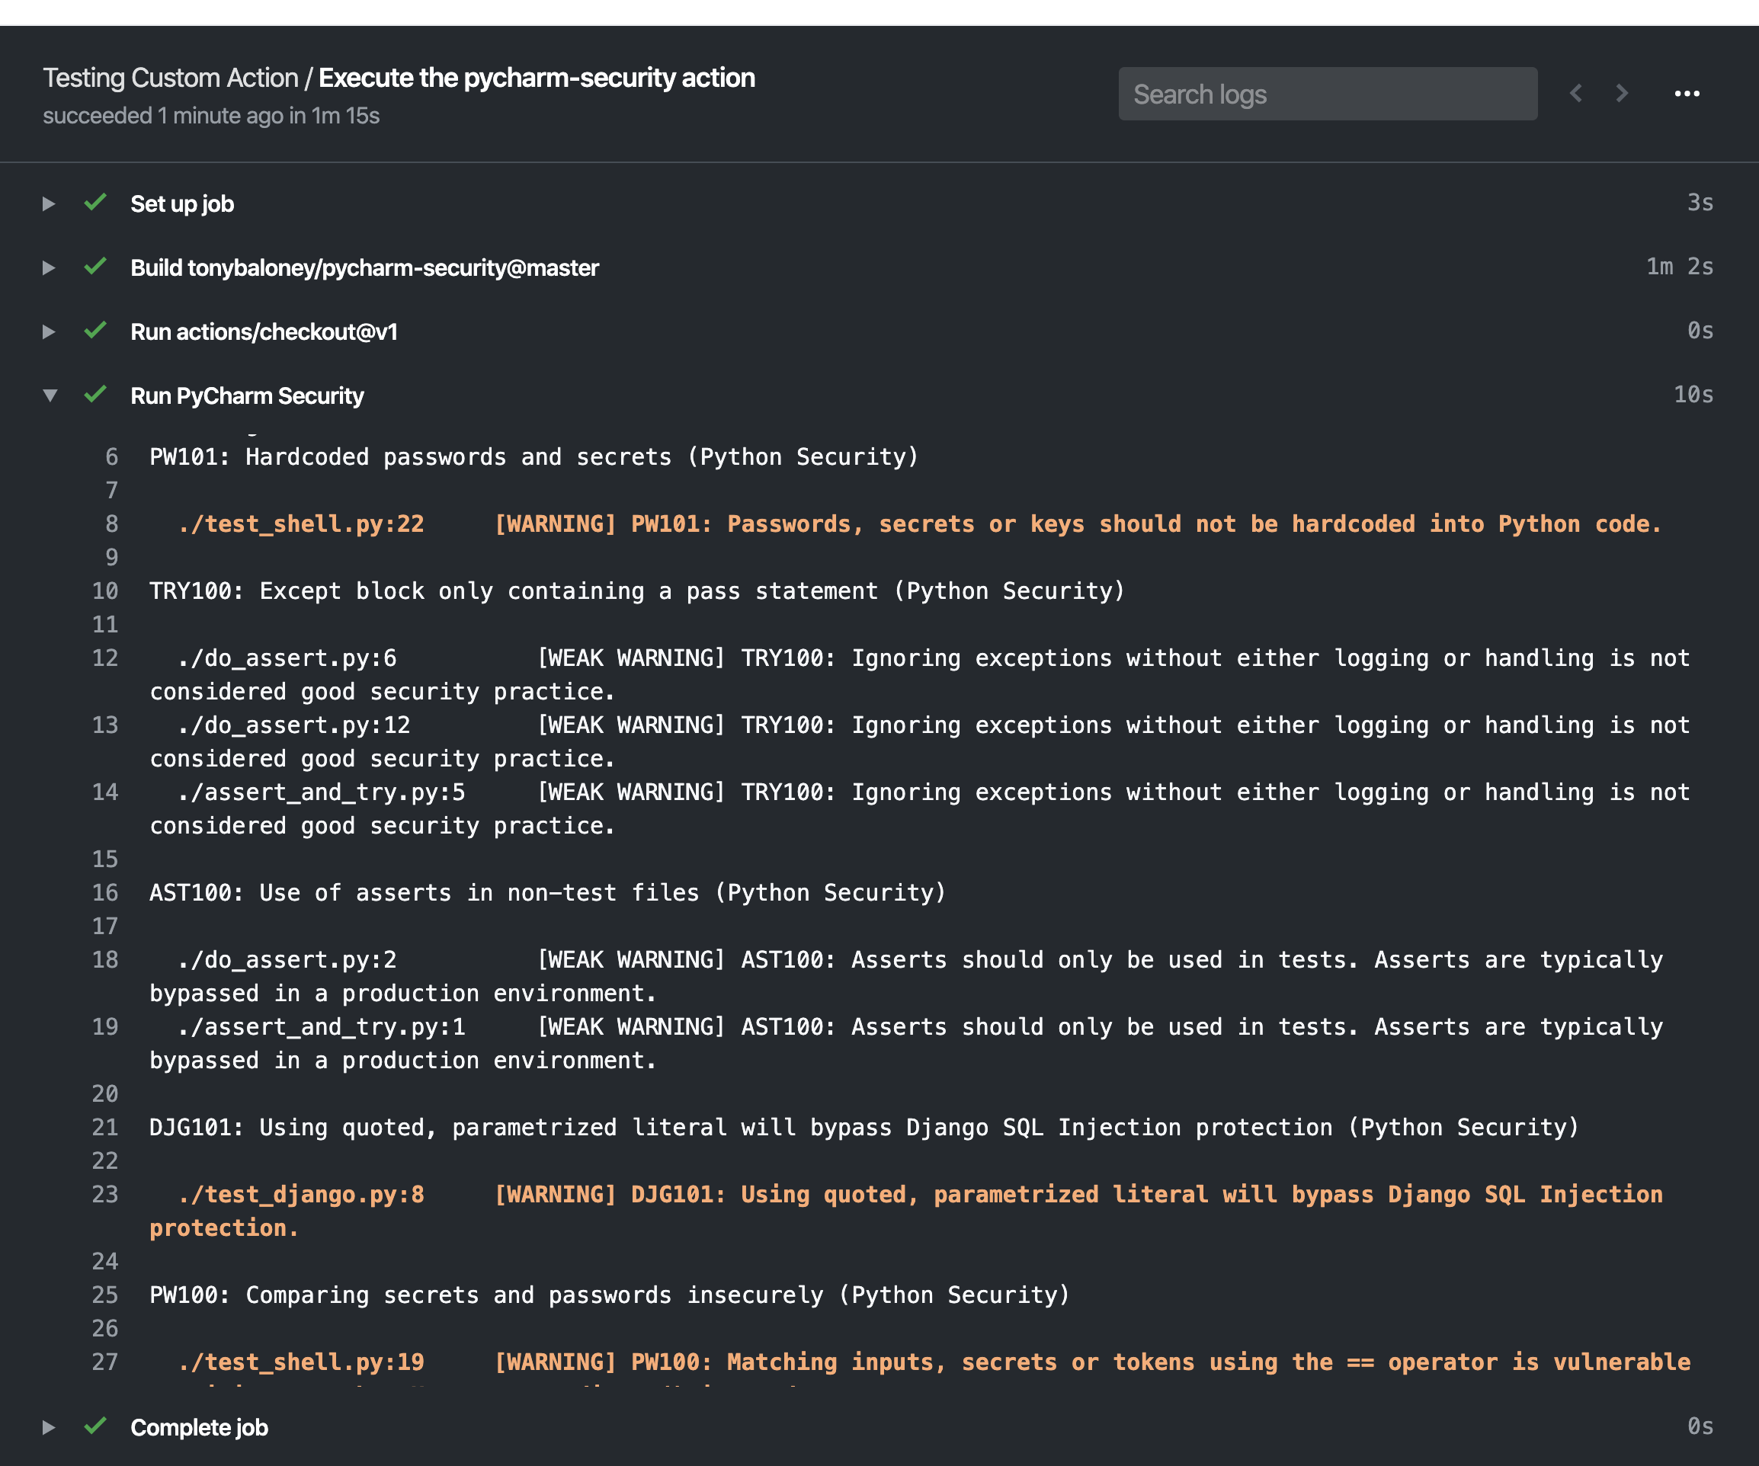Click log line number 14
The width and height of the screenshot is (1759, 1466).
104,792
